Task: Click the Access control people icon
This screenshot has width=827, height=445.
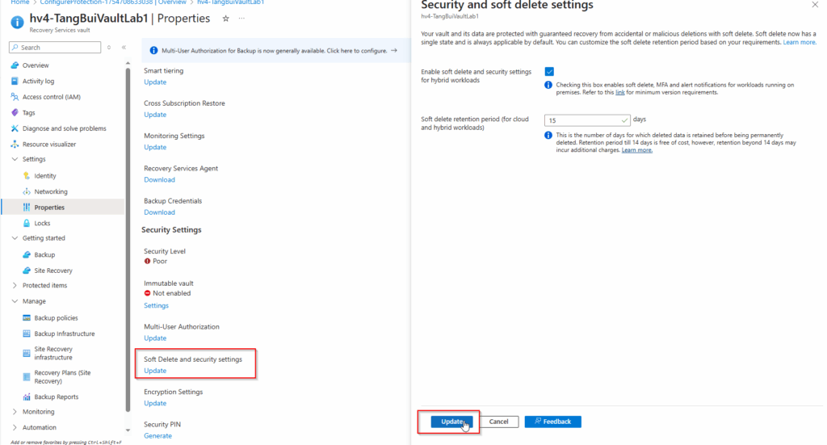Action: point(15,97)
